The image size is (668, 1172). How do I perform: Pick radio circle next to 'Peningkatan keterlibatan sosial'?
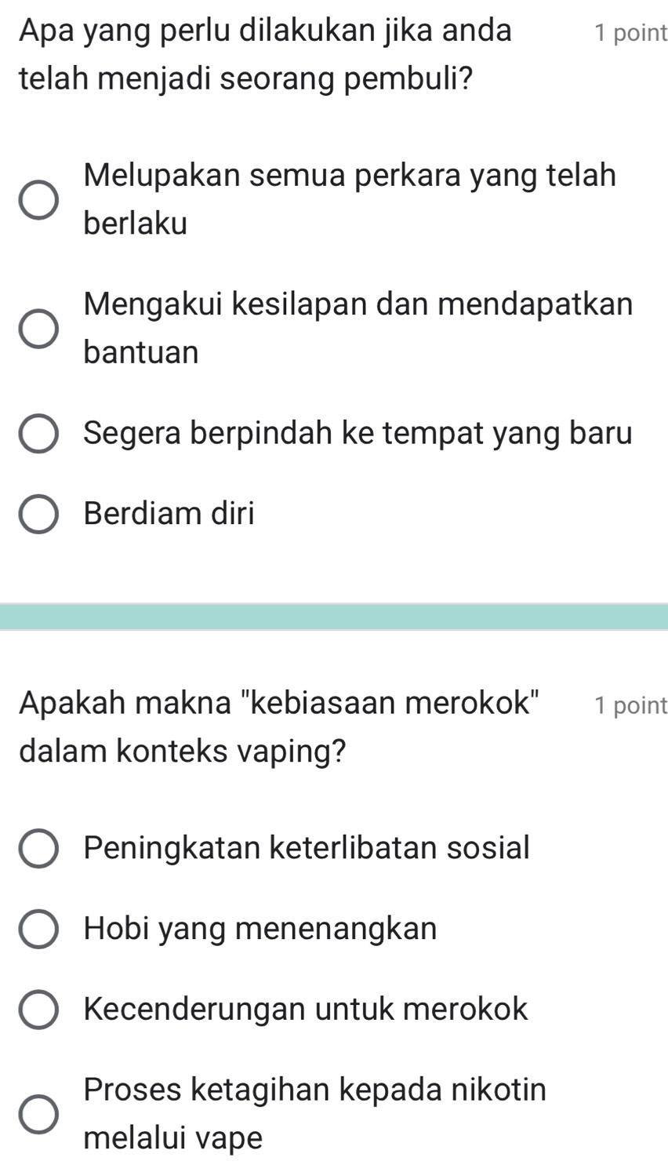(x=38, y=849)
